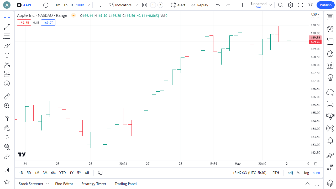Viewport: 336px width, 189px height.
Task: Hide all drawings with eye icon
Action: [7, 147]
